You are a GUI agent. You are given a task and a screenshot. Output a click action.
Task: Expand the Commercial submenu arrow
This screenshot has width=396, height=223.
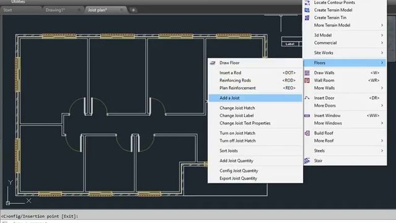click(x=382, y=43)
